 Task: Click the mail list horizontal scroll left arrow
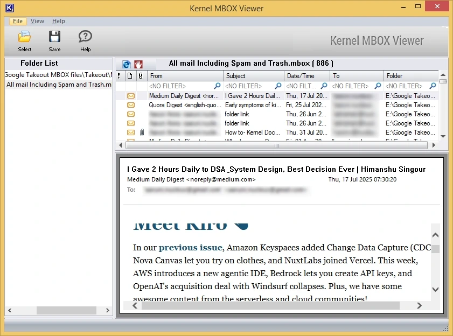point(121,145)
